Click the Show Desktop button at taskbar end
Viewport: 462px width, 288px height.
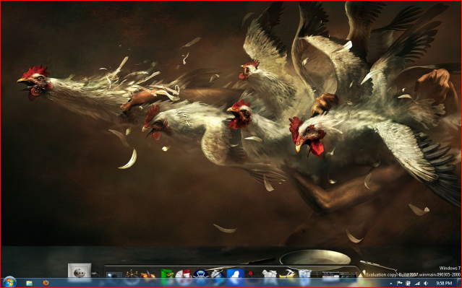coord(459,283)
